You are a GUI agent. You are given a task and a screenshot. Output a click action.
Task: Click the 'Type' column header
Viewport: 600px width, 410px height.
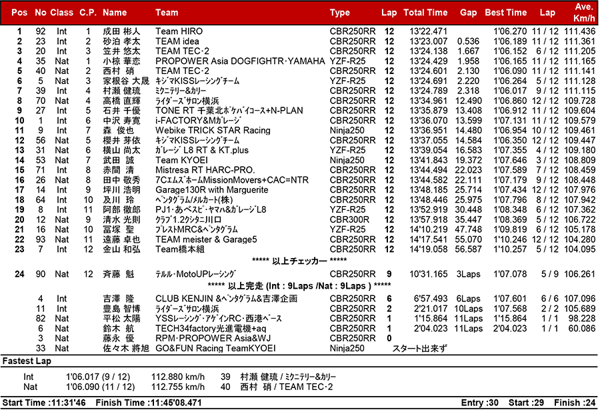pyautogui.click(x=340, y=13)
